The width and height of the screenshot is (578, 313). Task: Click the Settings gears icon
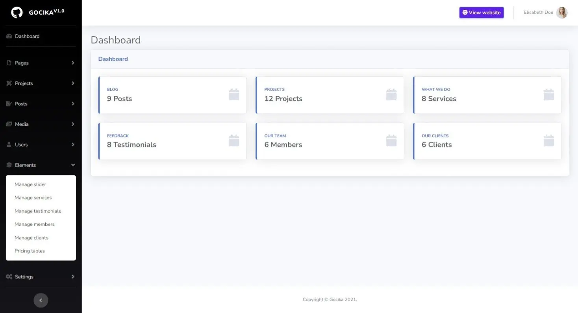(9, 277)
